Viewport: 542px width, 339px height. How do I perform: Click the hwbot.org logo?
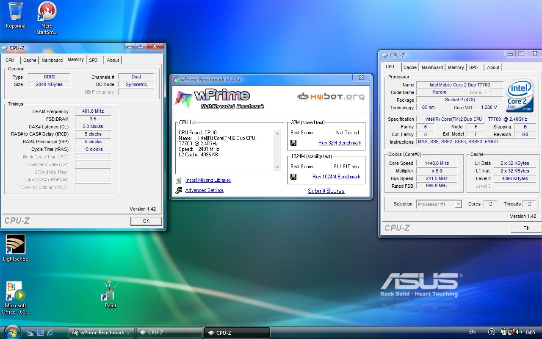tap(331, 97)
